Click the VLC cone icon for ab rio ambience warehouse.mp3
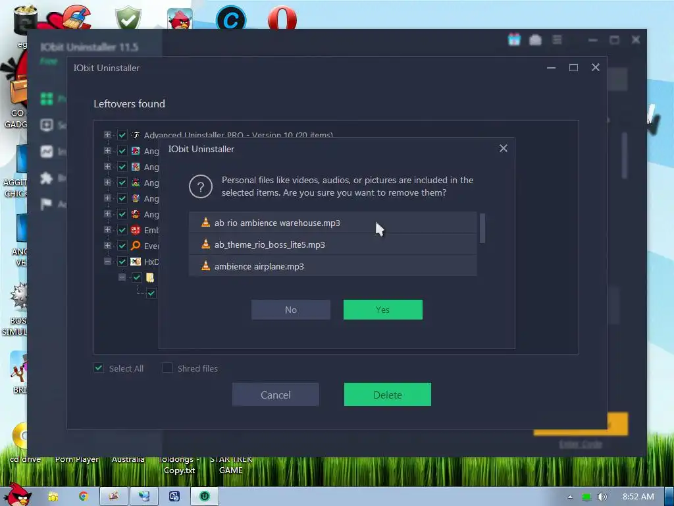The width and height of the screenshot is (674, 506). pos(205,223)
